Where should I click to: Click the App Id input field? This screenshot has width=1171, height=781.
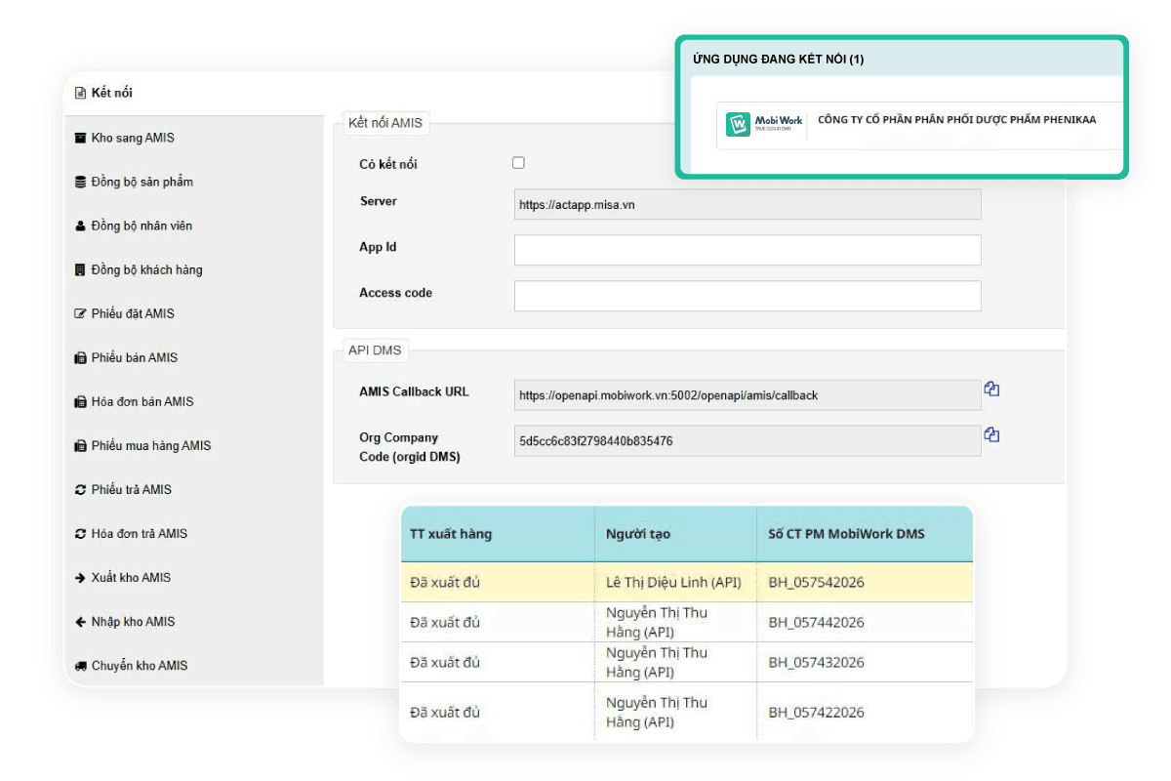point(747,250)
